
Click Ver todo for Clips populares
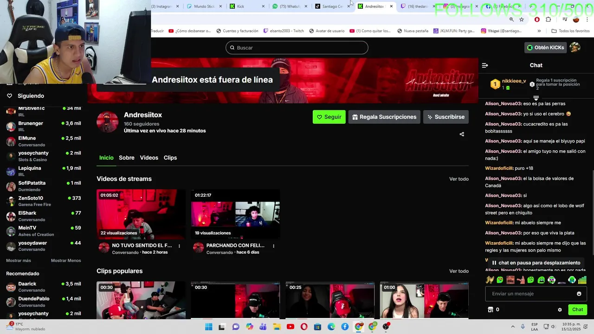point(459,271)
